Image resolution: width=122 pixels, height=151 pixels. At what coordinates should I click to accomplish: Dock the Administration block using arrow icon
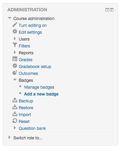coord(112,10)
